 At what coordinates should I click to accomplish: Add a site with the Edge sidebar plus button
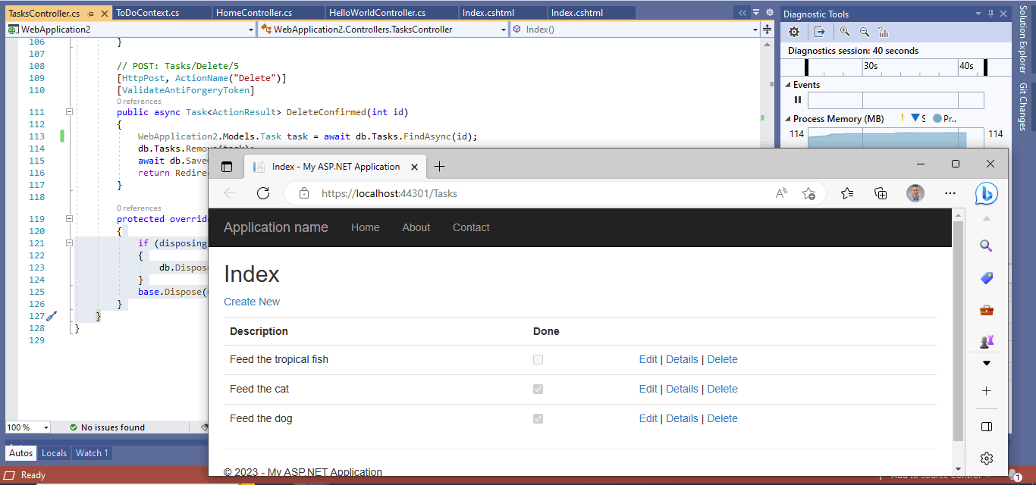[x=986, y=391]
